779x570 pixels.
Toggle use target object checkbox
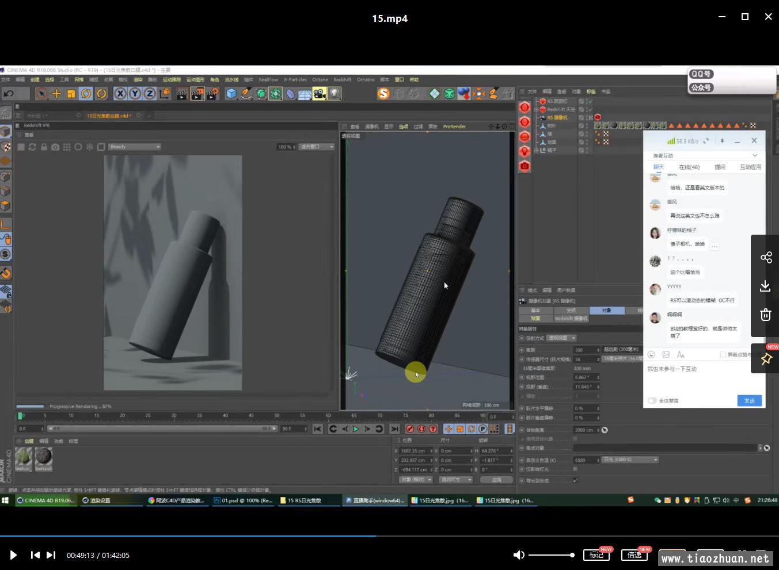coord(575,439)
